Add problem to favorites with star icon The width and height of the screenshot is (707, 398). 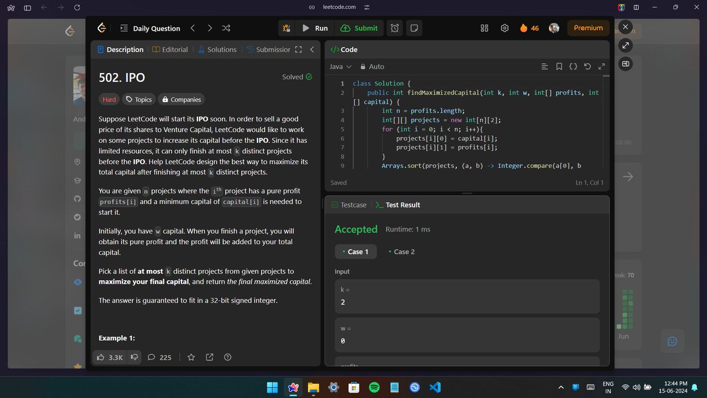coord(191,357)
